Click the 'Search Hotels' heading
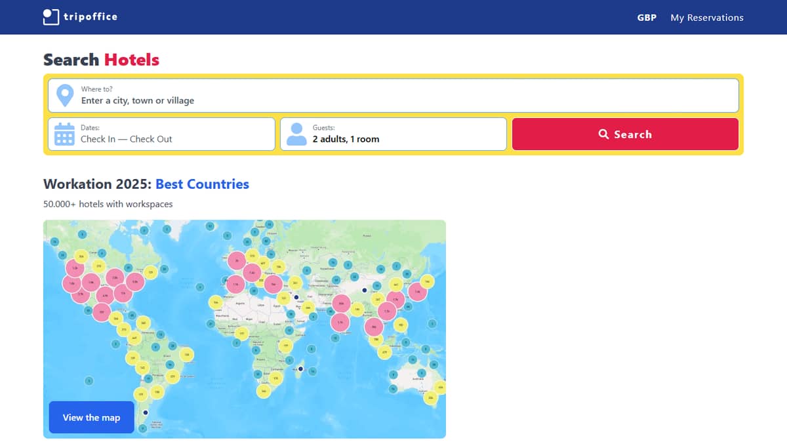787x442 pixels. (101, 60)
